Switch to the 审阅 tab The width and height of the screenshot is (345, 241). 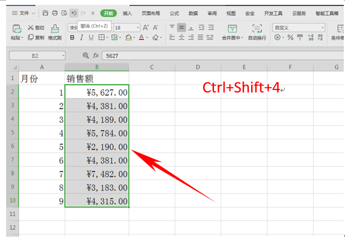[x=212, y=13]
